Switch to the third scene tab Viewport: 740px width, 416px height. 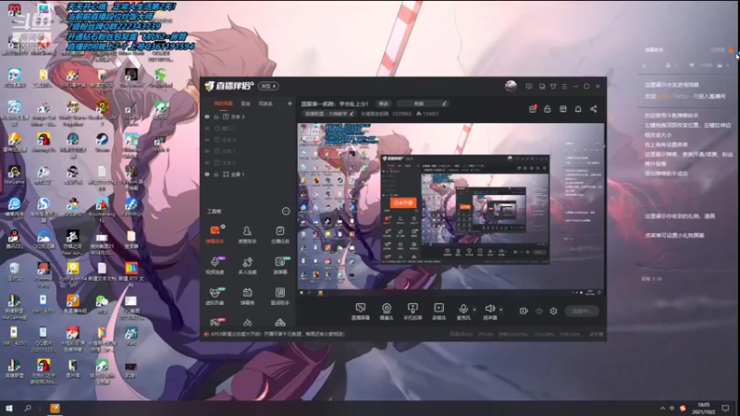(265, 104)
